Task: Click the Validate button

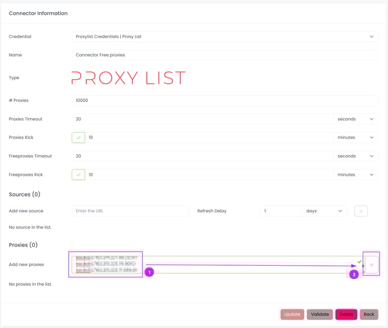Action: (319, 314)
